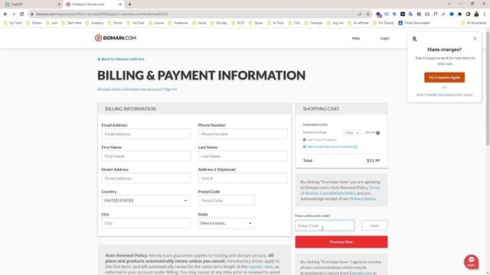Open the Chrome three-dot menu
The image size is (490, 275).
[485, 14]
